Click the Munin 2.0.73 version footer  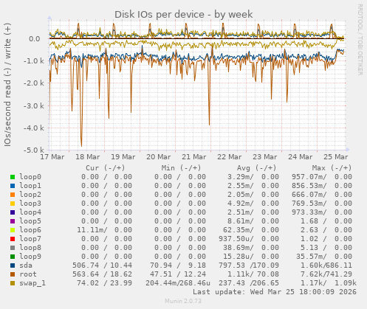click(x=183, y=301)
